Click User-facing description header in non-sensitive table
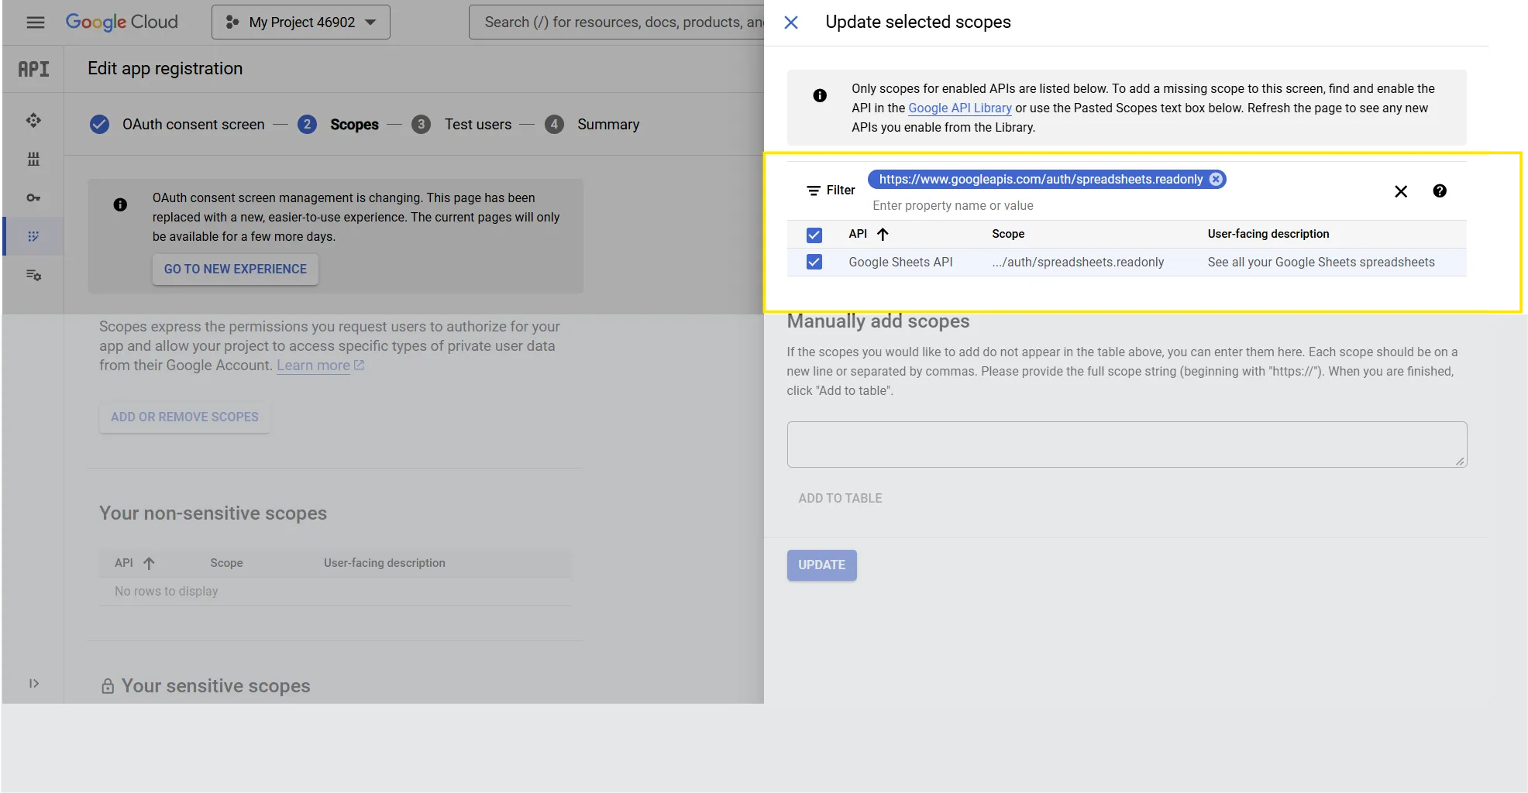 coord(384,563)
